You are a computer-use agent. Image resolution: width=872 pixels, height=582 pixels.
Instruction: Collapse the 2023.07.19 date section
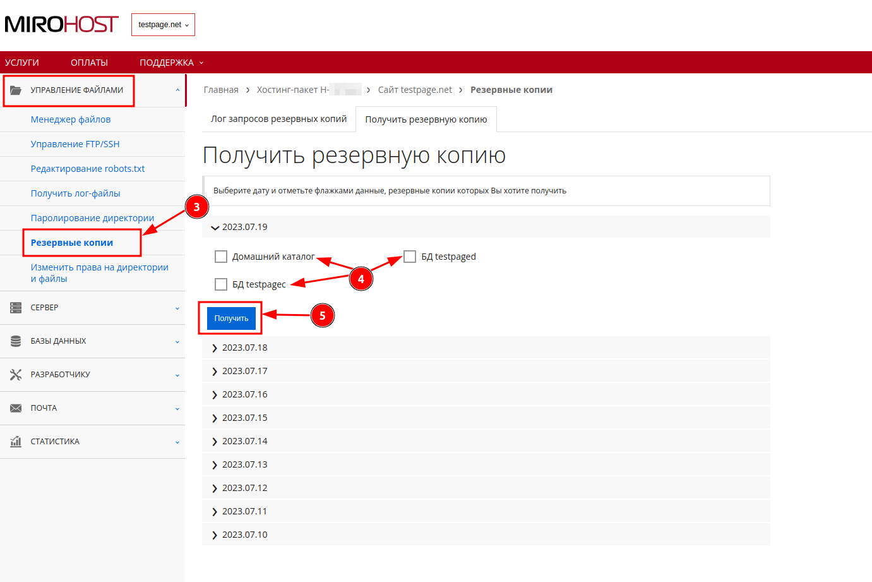[x=486, y=227]
